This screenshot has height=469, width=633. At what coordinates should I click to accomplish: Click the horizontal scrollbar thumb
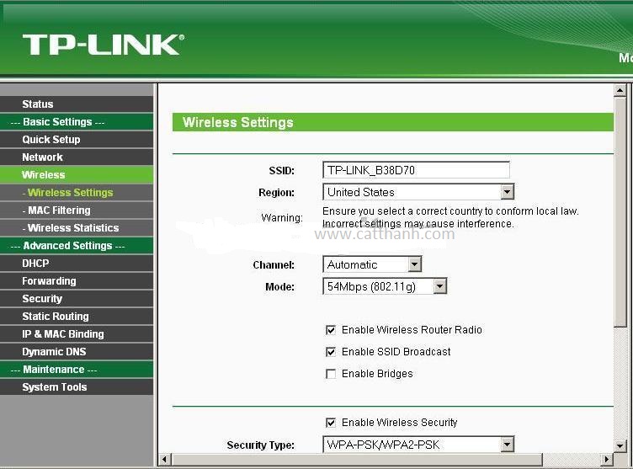click(356, 459)
